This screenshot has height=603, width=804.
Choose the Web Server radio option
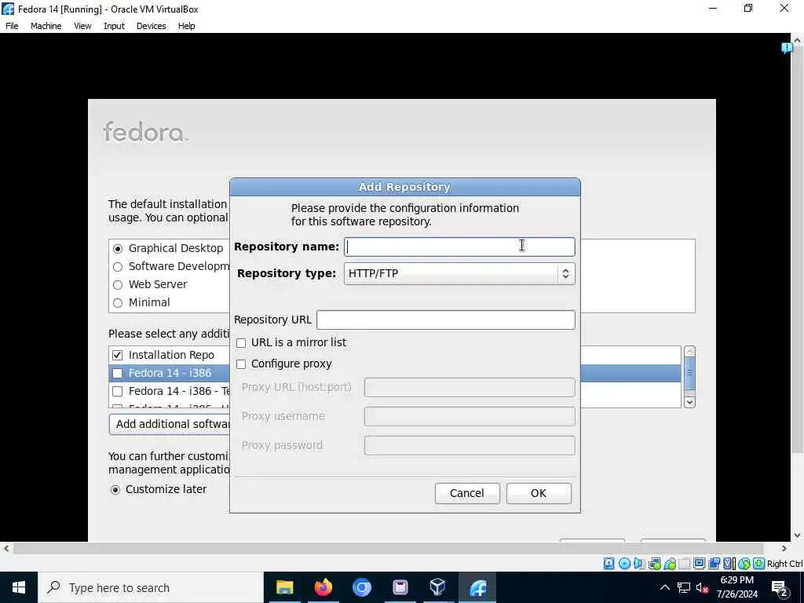[118, 284]
